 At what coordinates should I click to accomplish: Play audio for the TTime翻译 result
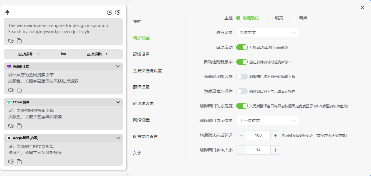click(11, 126)
